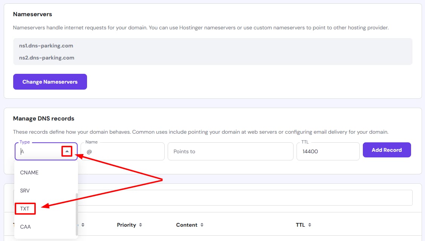Click the Priority column header label
Viewport: 425px width, 241px height.
[126, 225]
